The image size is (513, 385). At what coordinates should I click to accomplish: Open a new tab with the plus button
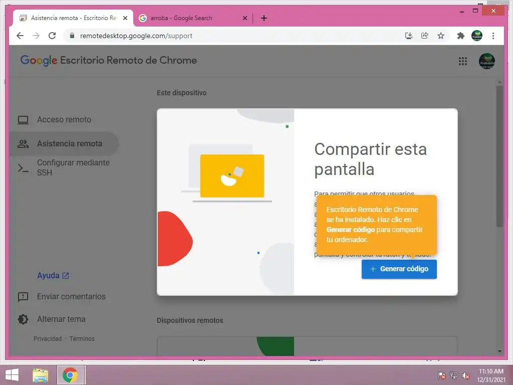click(x=264, y=18)
